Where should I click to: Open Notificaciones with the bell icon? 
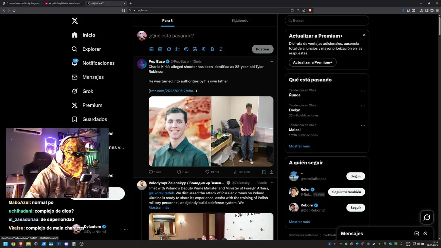[93, 63]
